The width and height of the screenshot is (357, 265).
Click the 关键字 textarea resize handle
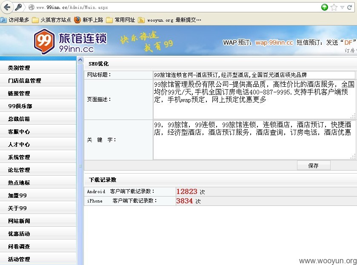point(353,157)
